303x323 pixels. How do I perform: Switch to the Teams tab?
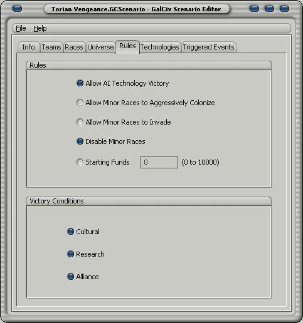pos(51,47)
